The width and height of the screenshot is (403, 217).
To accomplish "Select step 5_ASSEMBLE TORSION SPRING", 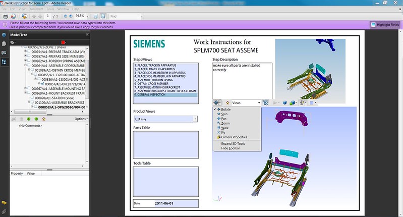I will tap(165, 80).
